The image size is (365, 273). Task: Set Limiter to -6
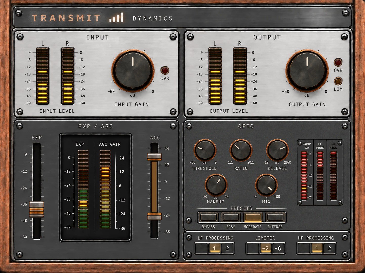click(278, 248)
